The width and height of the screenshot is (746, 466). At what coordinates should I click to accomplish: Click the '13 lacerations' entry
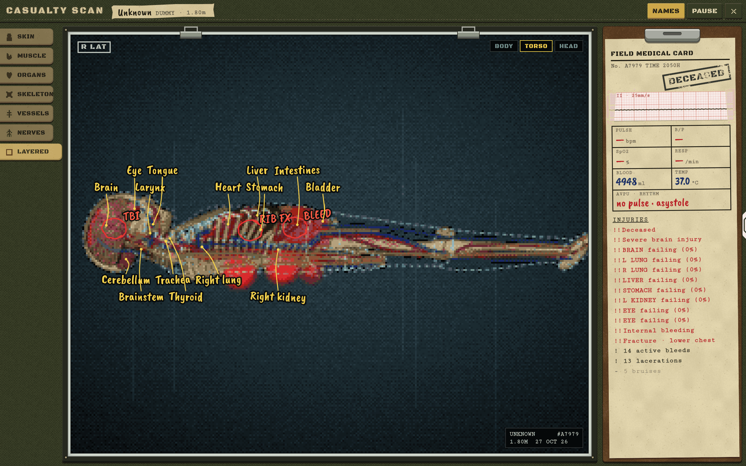[x=648, y=361]
